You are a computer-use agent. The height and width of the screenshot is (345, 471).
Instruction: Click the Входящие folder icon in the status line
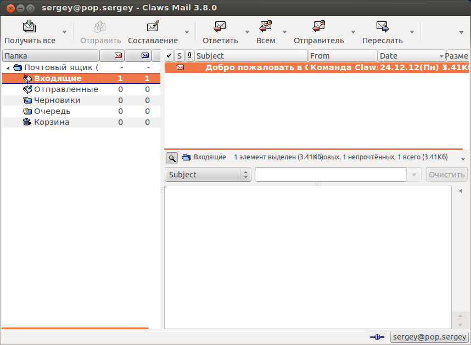(186, 157)
